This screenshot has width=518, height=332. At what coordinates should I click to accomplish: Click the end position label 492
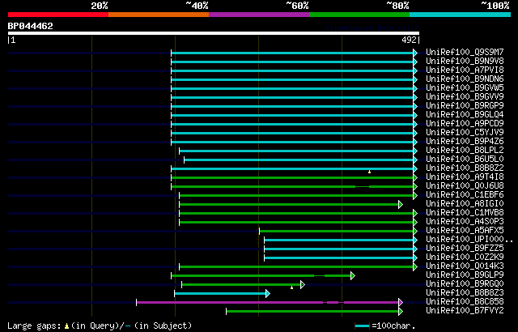[x=409, y=40]
